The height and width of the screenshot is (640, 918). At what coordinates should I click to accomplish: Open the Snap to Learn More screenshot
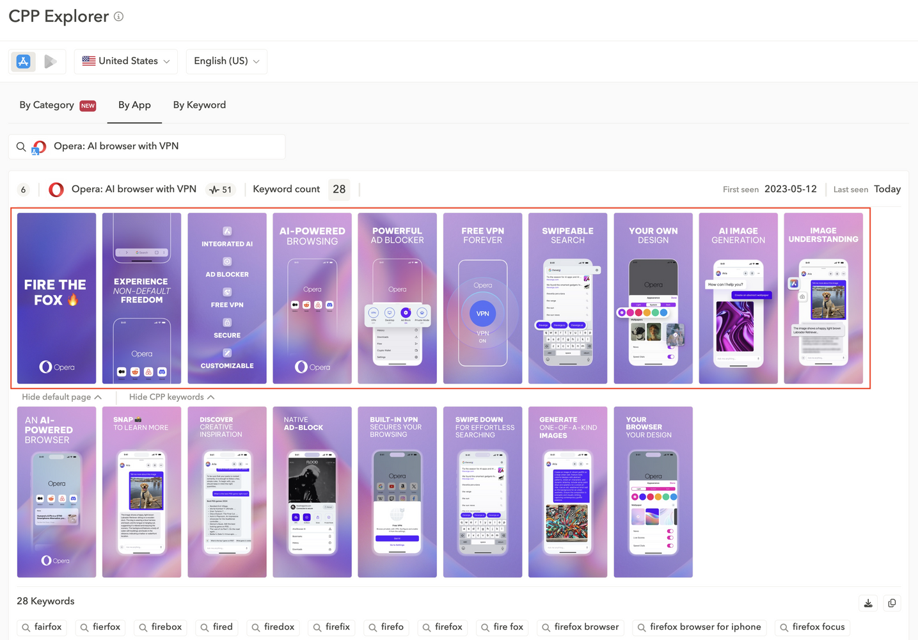[142, 492]
